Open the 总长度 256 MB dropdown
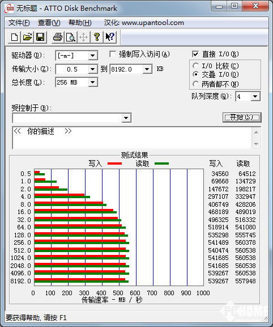This screenshot has width=273, height=327. [x=92, y=82]
